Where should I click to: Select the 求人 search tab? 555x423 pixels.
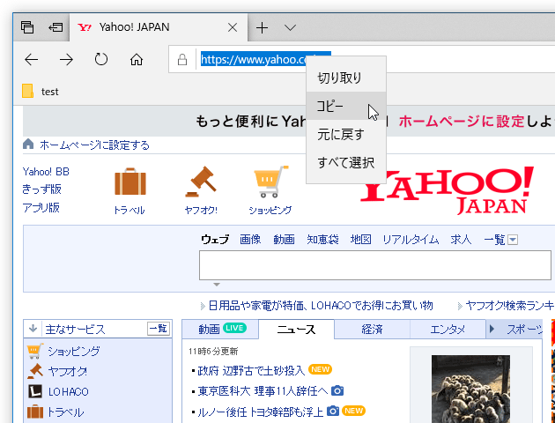coord(461,240)
